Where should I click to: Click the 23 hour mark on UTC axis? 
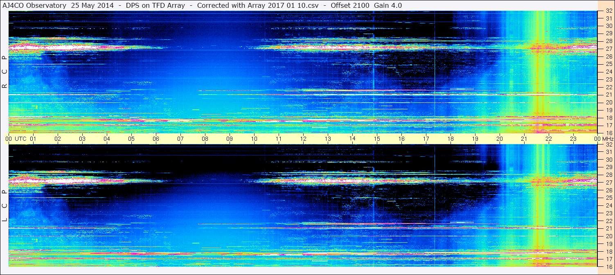coord(574,139)
